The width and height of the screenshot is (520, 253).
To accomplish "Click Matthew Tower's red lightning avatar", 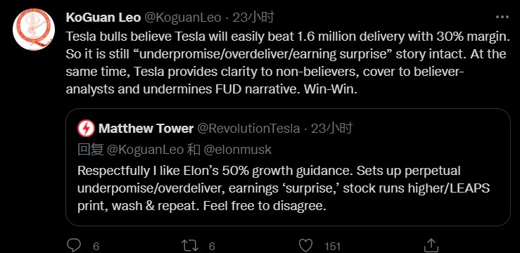I will tap(87, 129).
